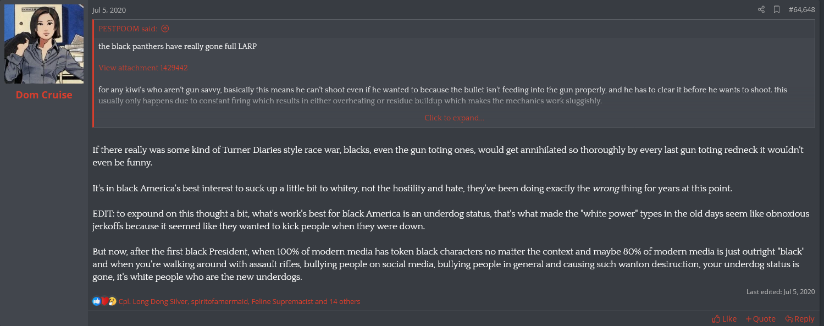Click Dom Cruise's avatar image
Screen dimensions: 824x326
click(x=44, y=45)
